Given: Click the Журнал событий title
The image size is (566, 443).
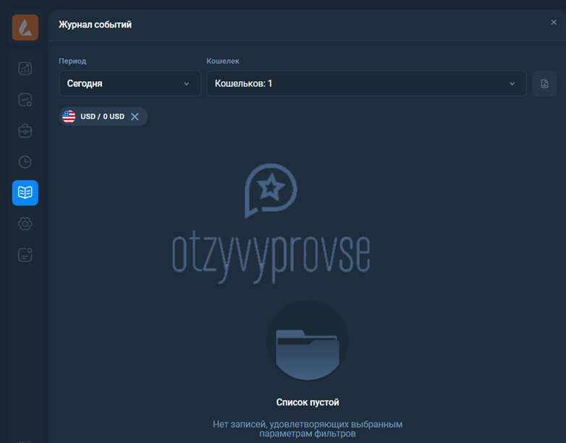Looking at the screenshot, I should [96, 25].
